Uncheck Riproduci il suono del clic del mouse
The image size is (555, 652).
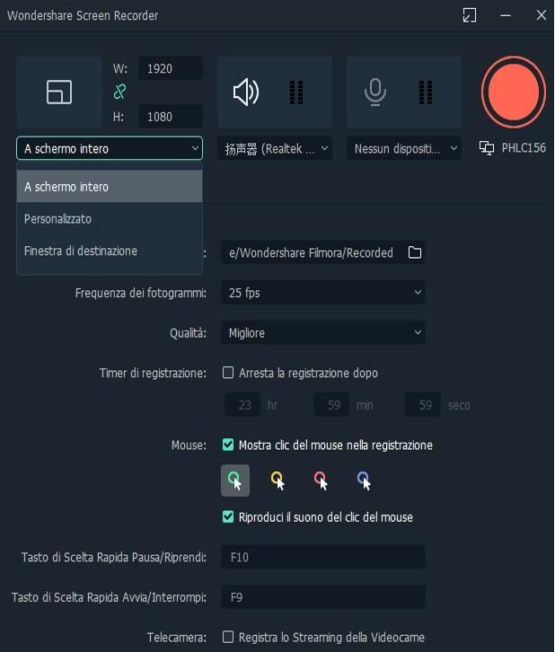[x=228, y=517]
